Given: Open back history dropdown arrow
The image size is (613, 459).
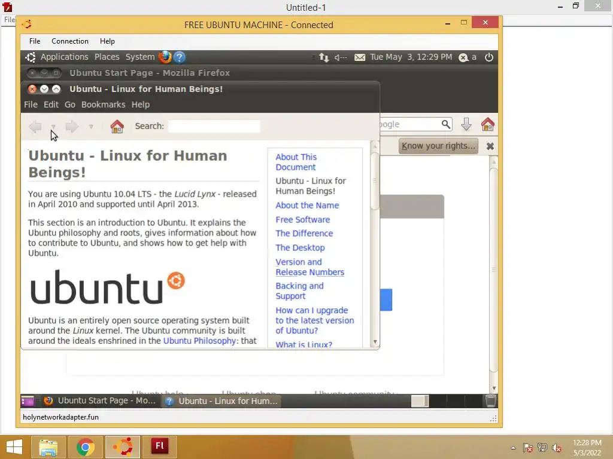Looking at the screenshot, I should coord(53,127).
